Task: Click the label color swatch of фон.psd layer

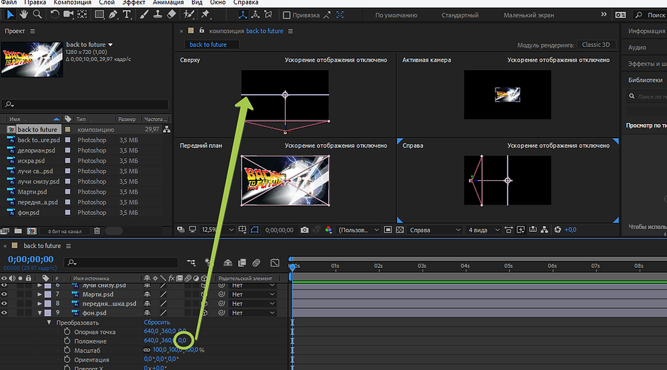Action: pyautogui.click(x=48, y=313)
